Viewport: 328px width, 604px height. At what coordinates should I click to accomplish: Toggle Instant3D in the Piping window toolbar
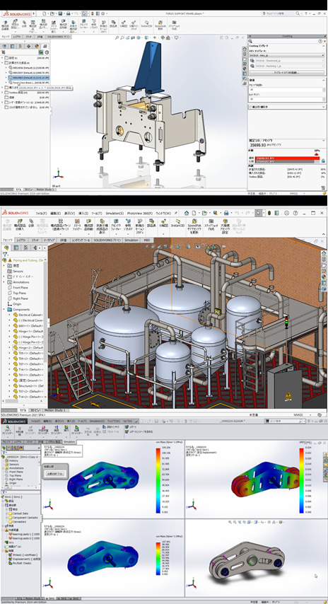pos(177,223)
